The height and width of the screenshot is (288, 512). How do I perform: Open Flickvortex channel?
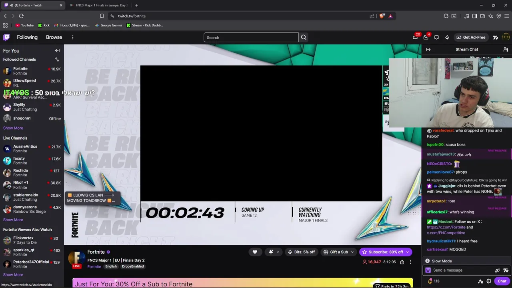coord(32,240)
